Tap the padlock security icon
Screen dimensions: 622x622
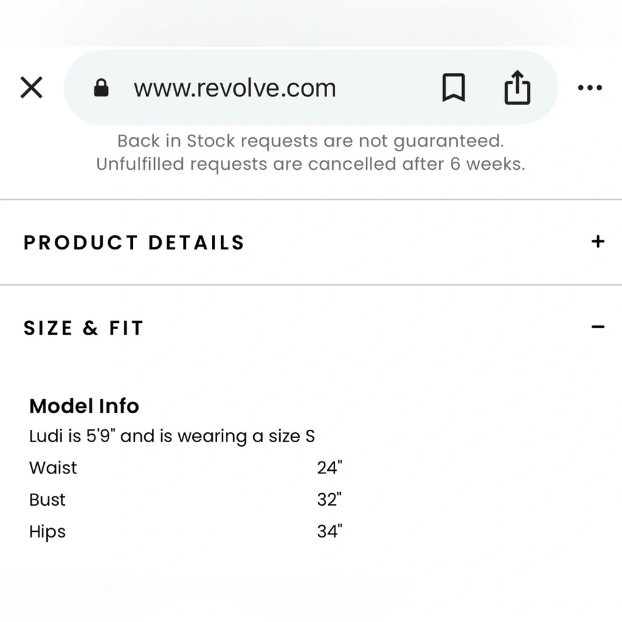point(101,88)
